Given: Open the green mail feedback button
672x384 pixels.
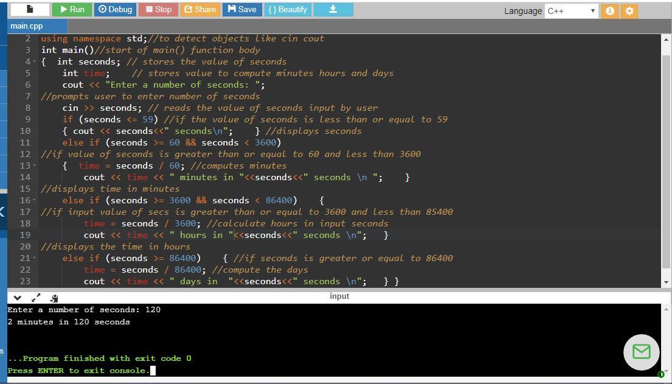Looking at the screenshot, I should [641, 352].
